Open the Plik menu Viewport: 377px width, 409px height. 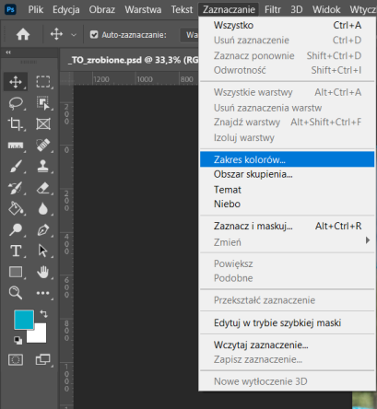pos(36,10)
